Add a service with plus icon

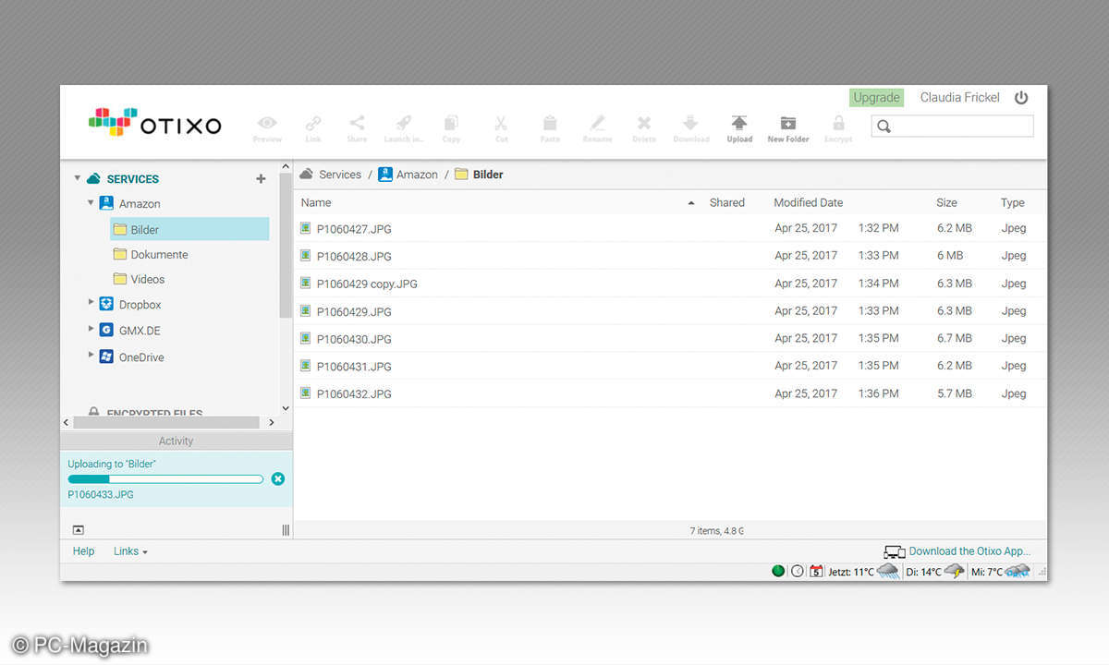click(261, 179)
